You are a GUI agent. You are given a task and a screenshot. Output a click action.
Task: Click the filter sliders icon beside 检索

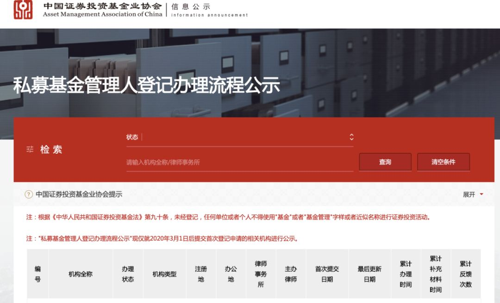pyautogui.click(x=30, y=150)
